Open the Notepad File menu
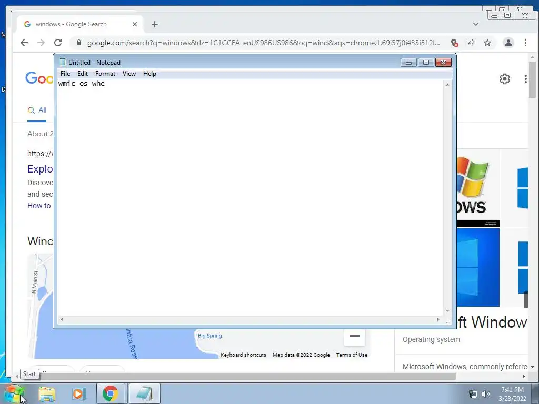The image size is (539, 404). tap(65, 74)
